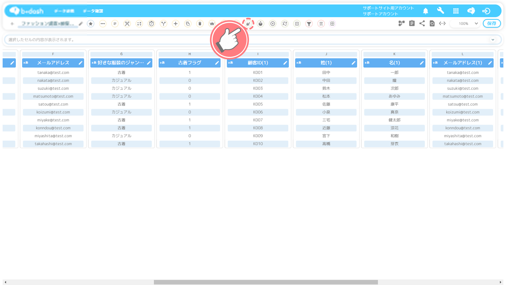Click the logout arrow icon
506x285 pixels.
[486, 11]
